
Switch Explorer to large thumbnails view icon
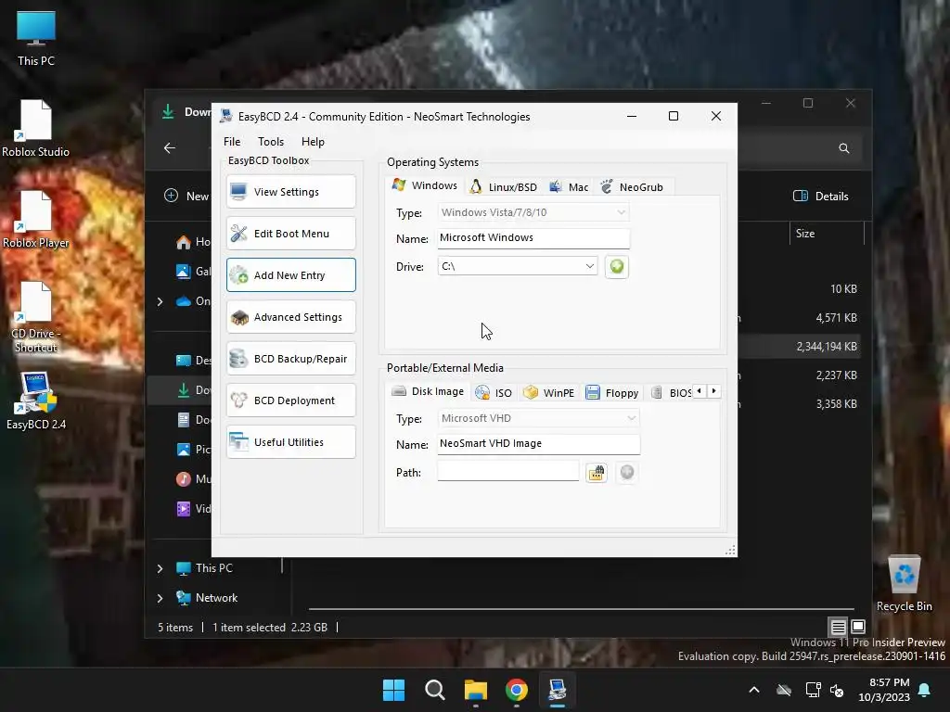click(x=858, y=628)
